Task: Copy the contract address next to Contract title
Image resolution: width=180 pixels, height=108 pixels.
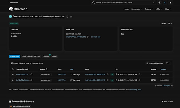Action: [x=67, y=17]
